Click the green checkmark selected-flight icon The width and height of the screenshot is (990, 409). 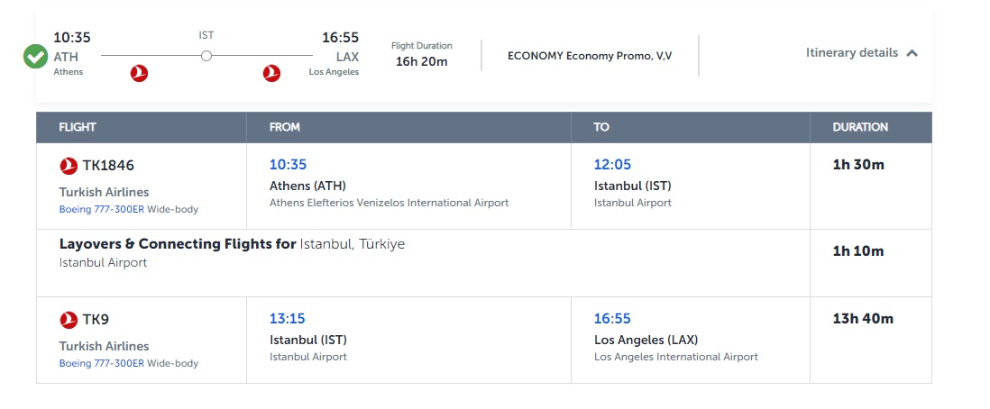(35, 56)
